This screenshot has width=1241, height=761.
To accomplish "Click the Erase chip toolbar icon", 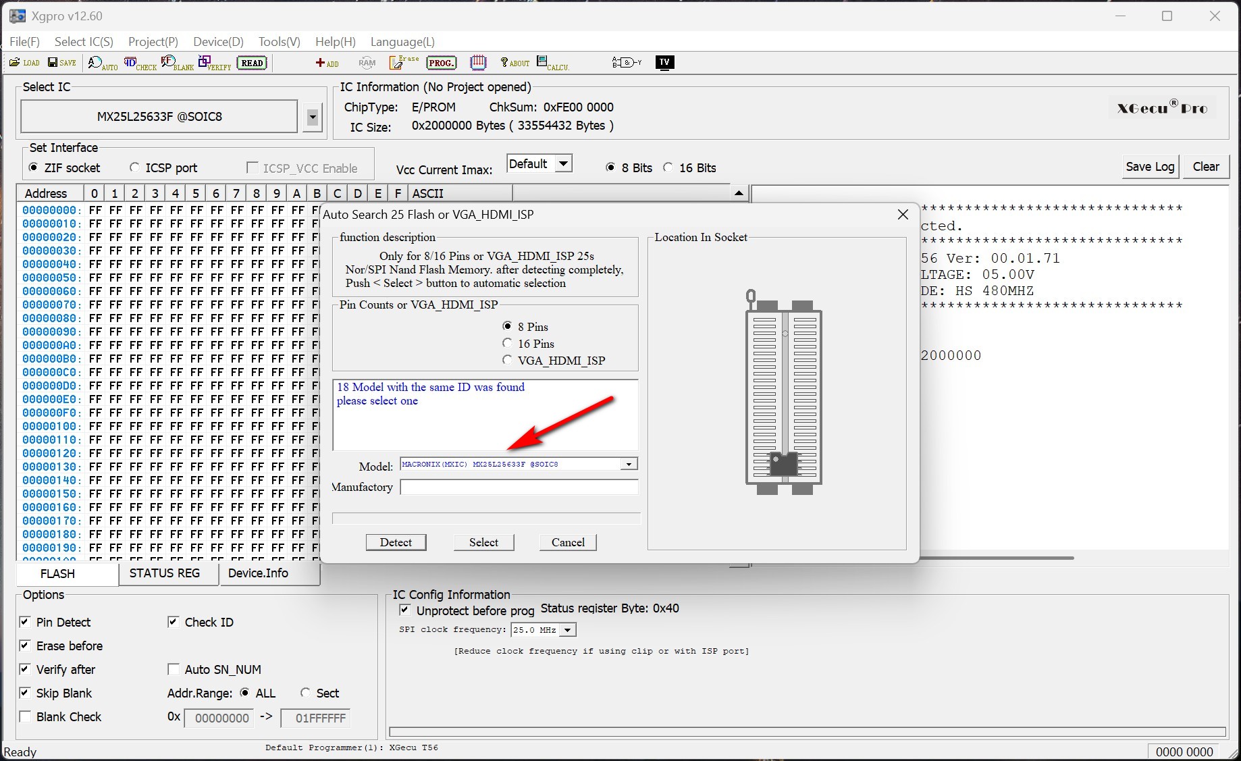I will [x=404, y=63].
